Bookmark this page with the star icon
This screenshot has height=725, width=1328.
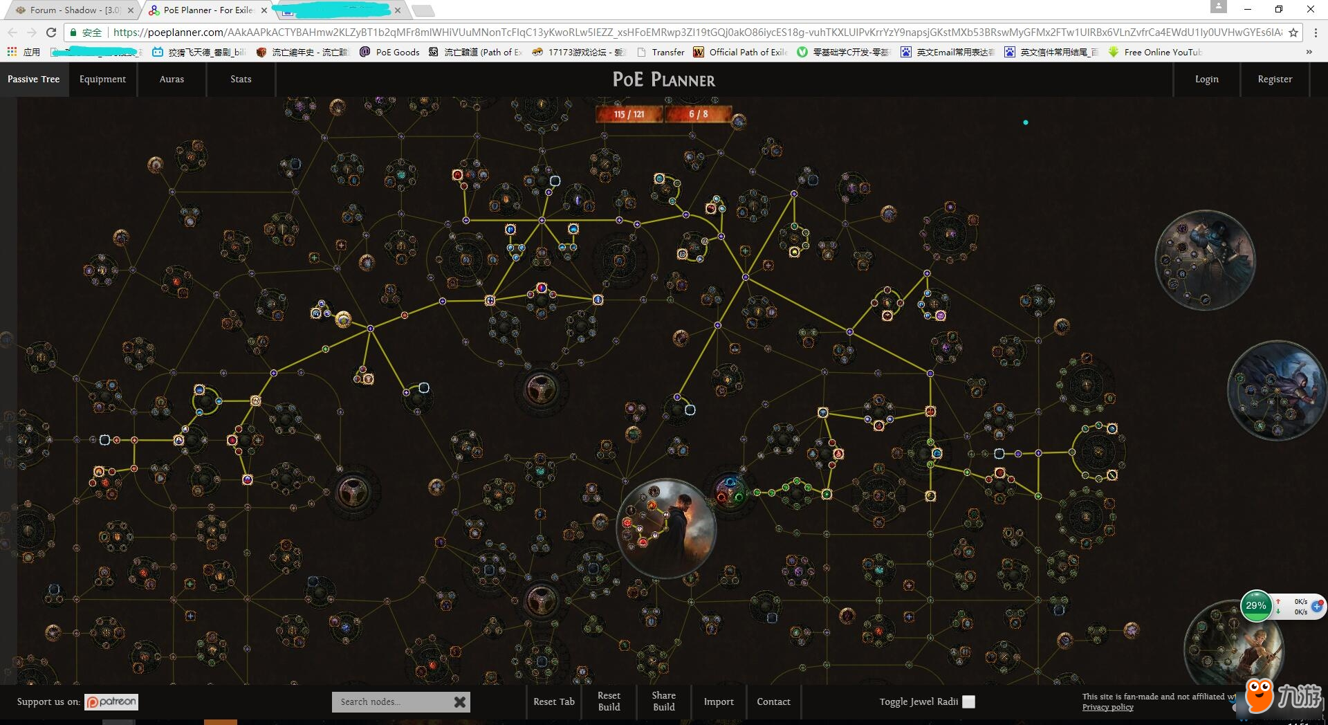click(1293, 33)
